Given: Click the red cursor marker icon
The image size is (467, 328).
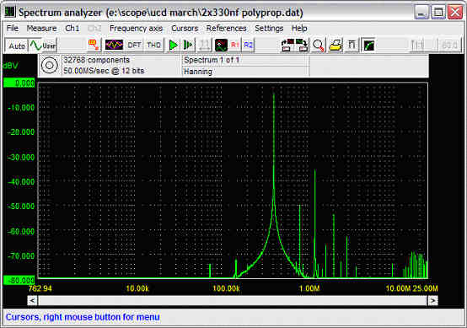Looking at the screenshot, I should tap(94, 45).
